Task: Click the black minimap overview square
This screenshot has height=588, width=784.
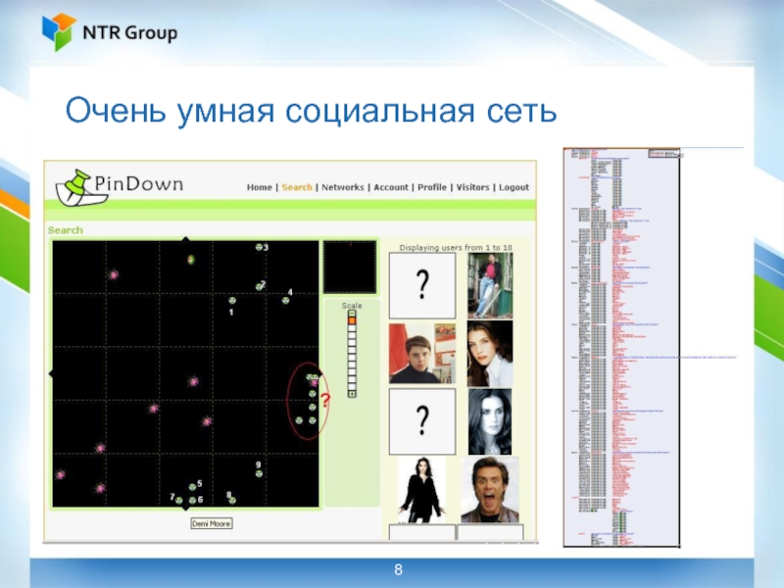Action: [x=350, y=267]
